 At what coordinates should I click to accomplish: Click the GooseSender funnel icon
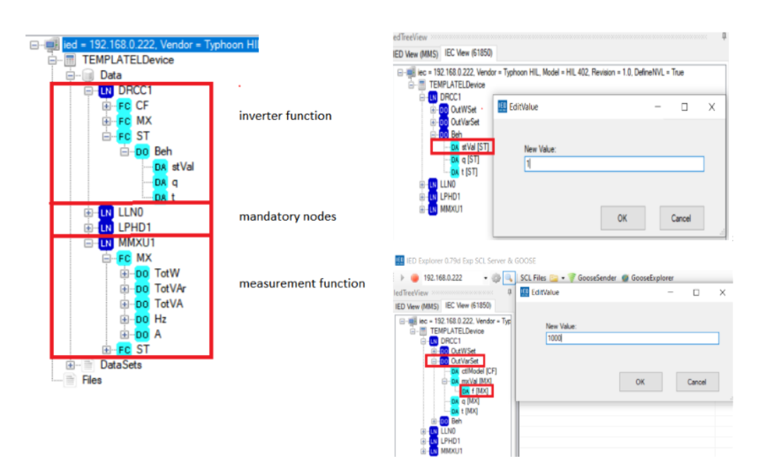tap(572, 278)
